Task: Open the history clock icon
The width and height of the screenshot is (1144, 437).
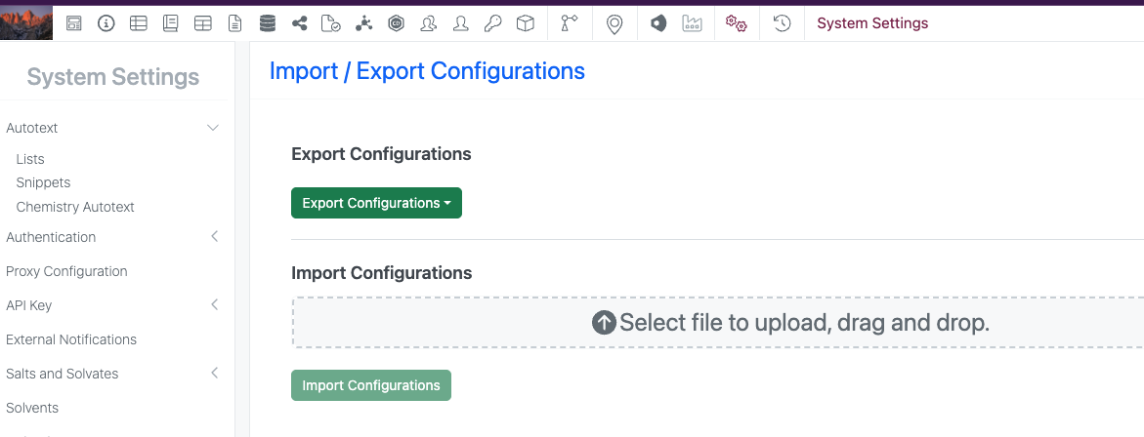Action: pyautogui.click(x=782, y=23)
